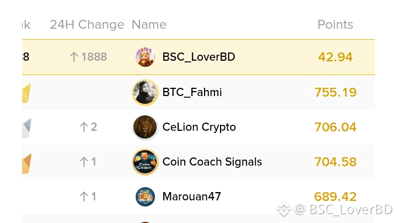Screen dimensions: 397x223
Task: Open the BSC_LoverBD username link
Action: 198,57
